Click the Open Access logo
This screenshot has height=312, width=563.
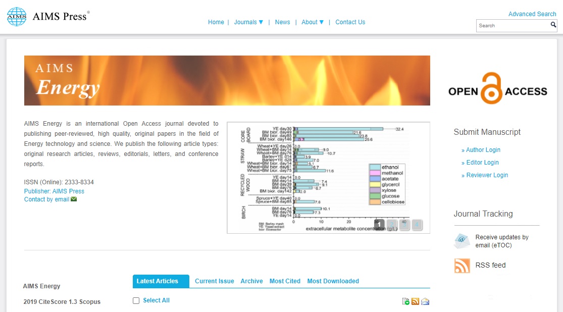point(498,88)
